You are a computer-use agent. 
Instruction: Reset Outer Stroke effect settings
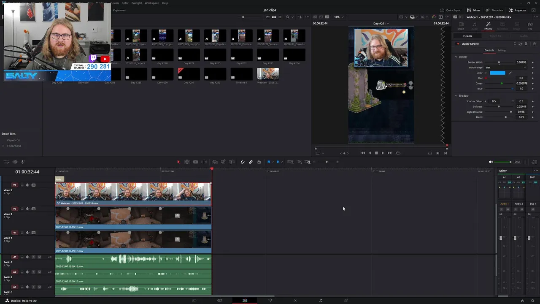click(x=534, y=43)
